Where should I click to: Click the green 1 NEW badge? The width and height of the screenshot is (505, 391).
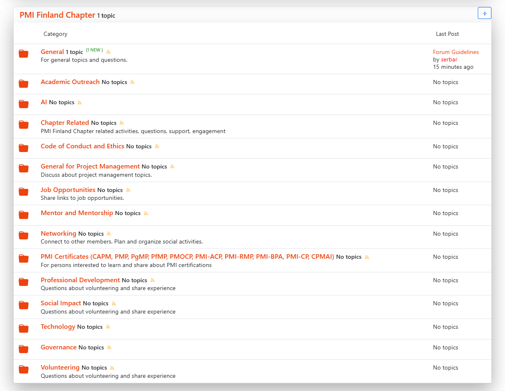click(94, 50)
